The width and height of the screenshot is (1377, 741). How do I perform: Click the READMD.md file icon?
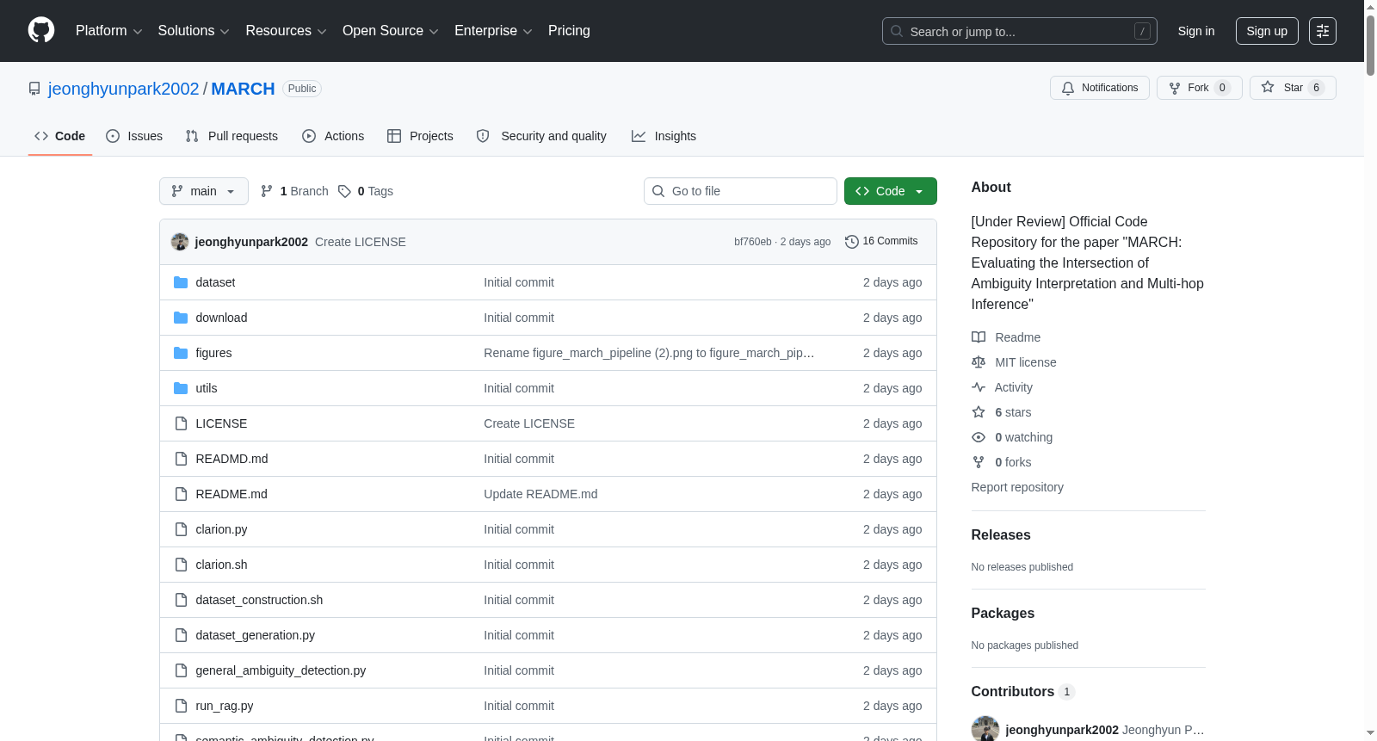pos(181,459)
